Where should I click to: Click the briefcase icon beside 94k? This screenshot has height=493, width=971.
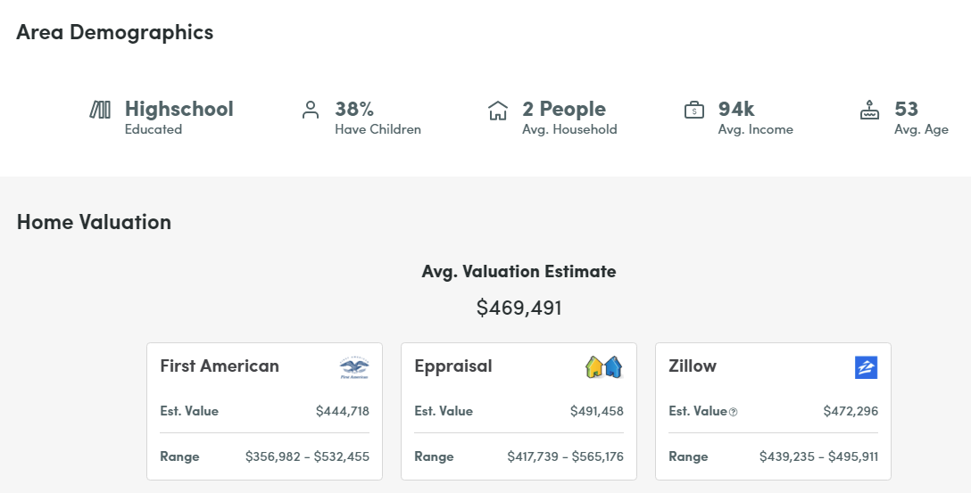(x=694, y=111)
